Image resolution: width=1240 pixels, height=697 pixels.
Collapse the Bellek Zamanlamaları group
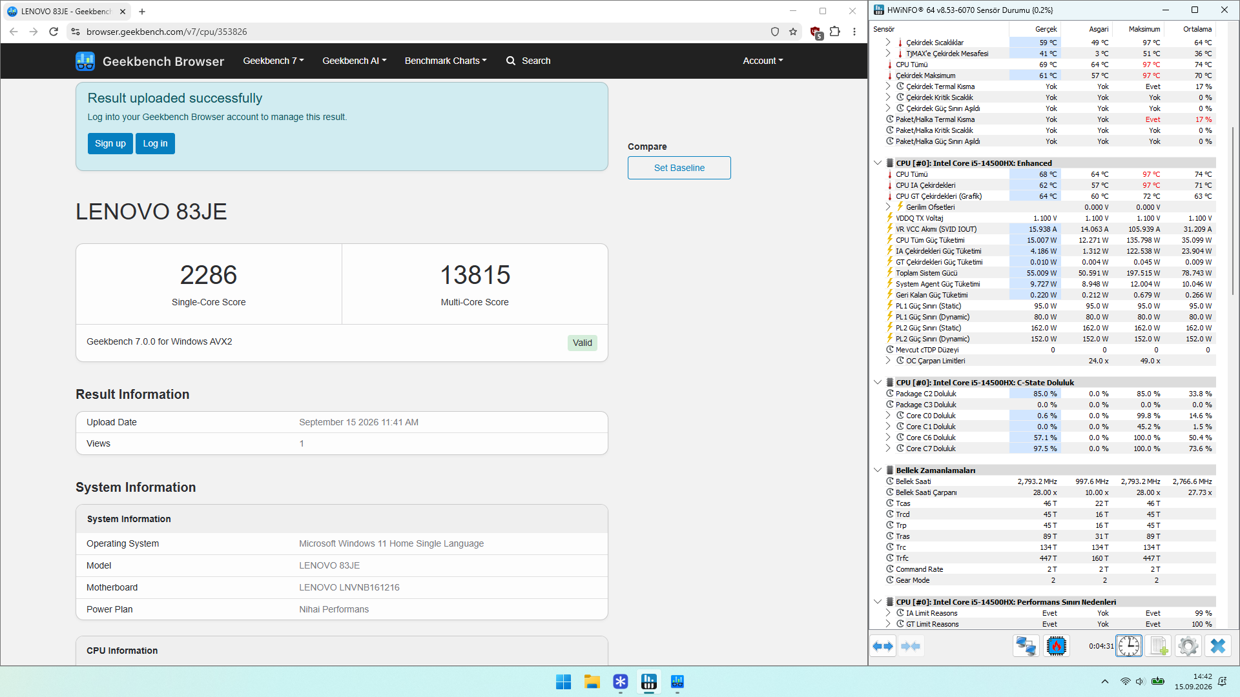tap(878, 470)
